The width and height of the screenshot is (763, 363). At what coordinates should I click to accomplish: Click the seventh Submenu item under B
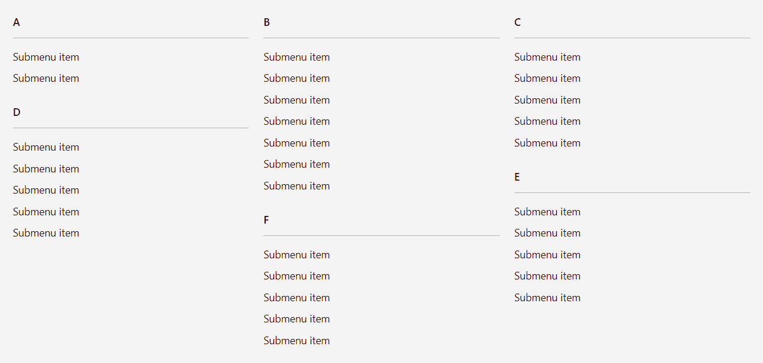[296, 186]
